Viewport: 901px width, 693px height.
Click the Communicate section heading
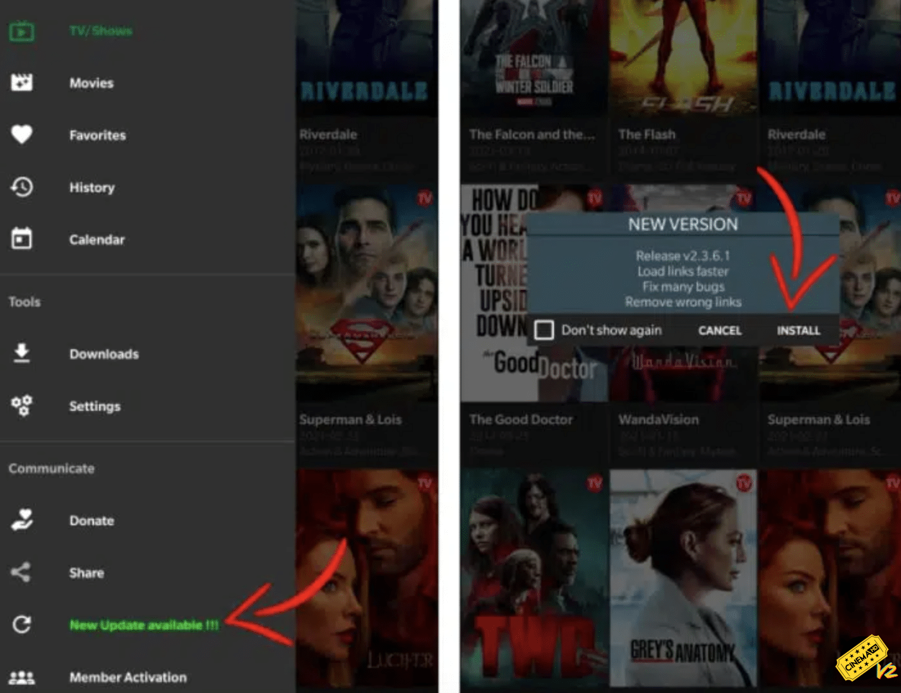[x=51, y=468]
